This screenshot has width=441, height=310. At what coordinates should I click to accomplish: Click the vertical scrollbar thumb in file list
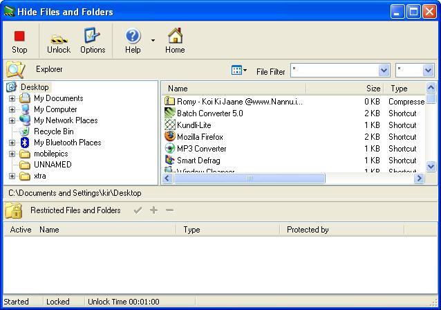(431, 99)
